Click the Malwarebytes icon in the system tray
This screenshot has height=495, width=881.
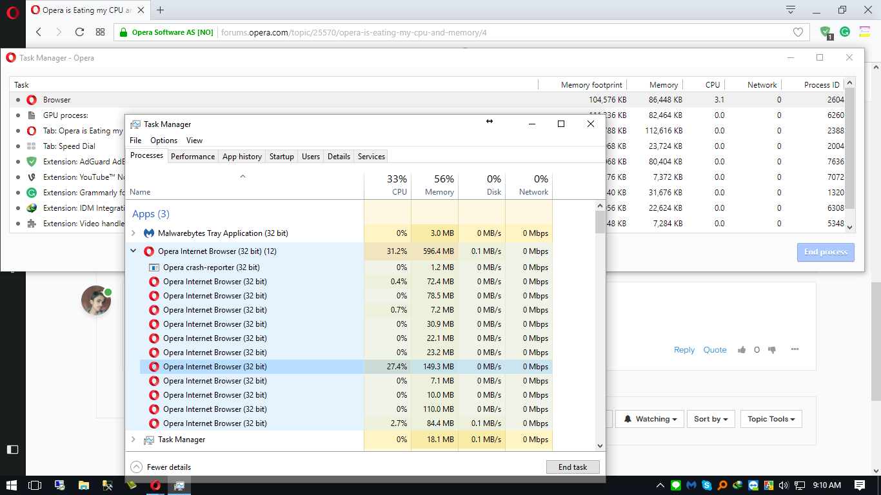coord(690,487)
